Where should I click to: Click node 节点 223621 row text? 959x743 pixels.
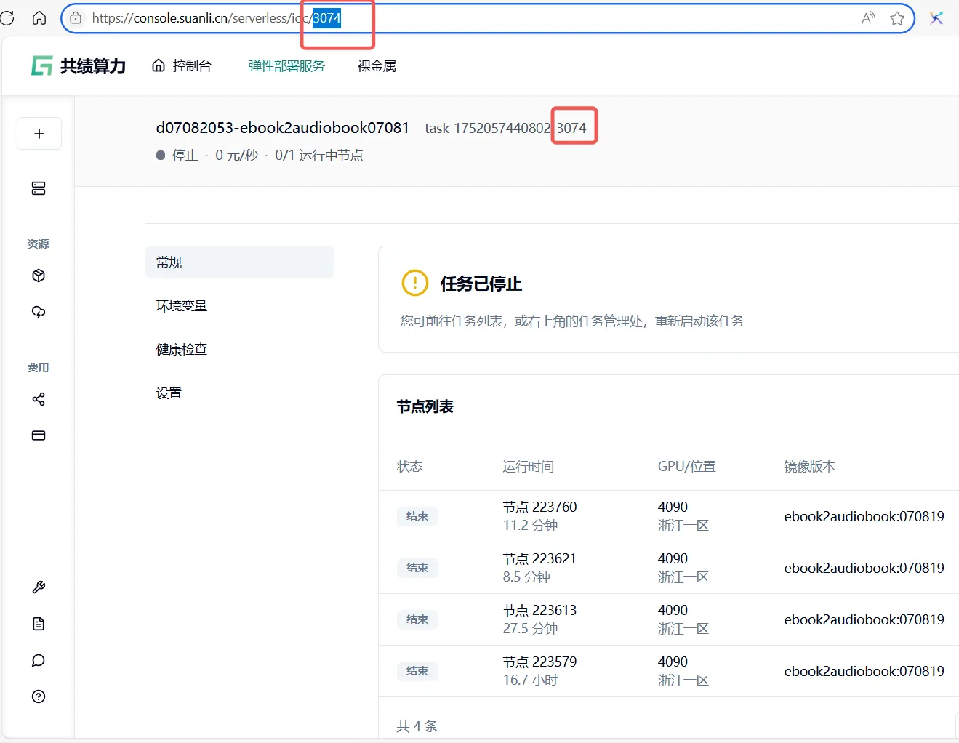click(539, 558)
